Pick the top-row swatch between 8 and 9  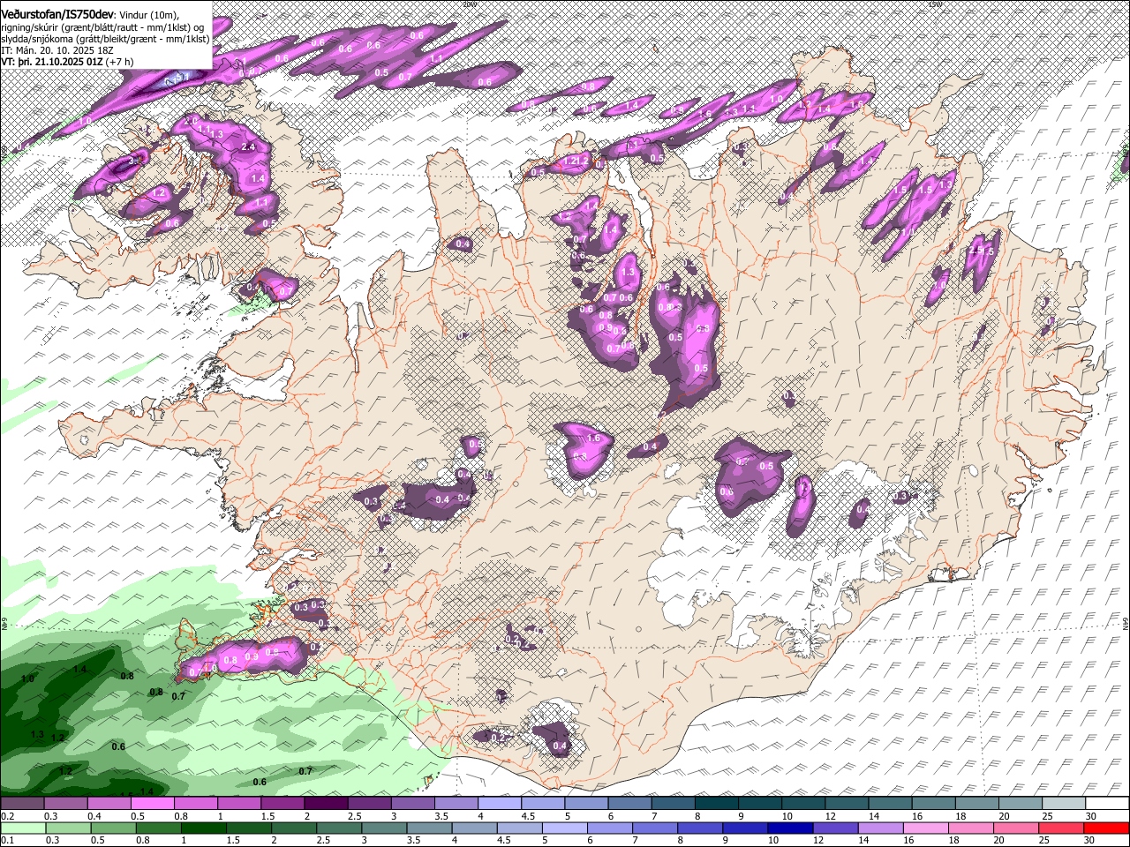(717, 804)
